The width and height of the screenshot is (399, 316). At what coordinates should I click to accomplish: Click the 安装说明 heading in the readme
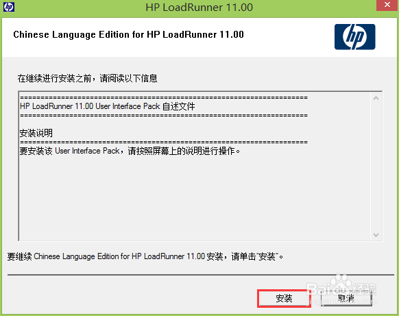(36, 133)
